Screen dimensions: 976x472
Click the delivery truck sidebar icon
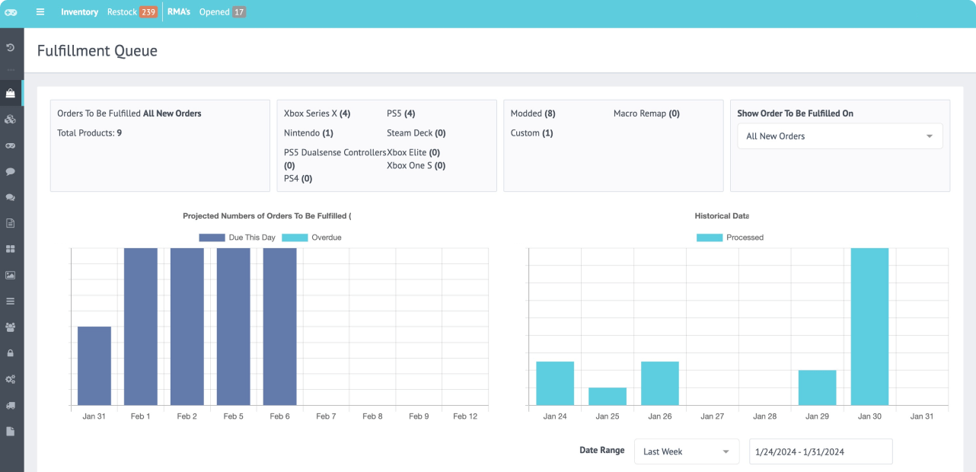(x=11, y=405)
